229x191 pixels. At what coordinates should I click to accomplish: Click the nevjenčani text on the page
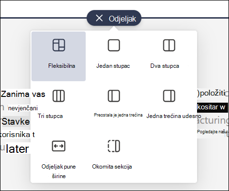[x=23, y=108]
